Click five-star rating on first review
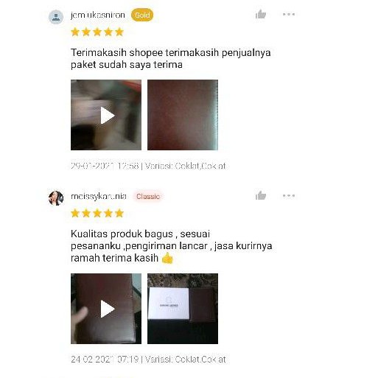The height and width of the screenshot is (378, 378). tap(97, 32)
